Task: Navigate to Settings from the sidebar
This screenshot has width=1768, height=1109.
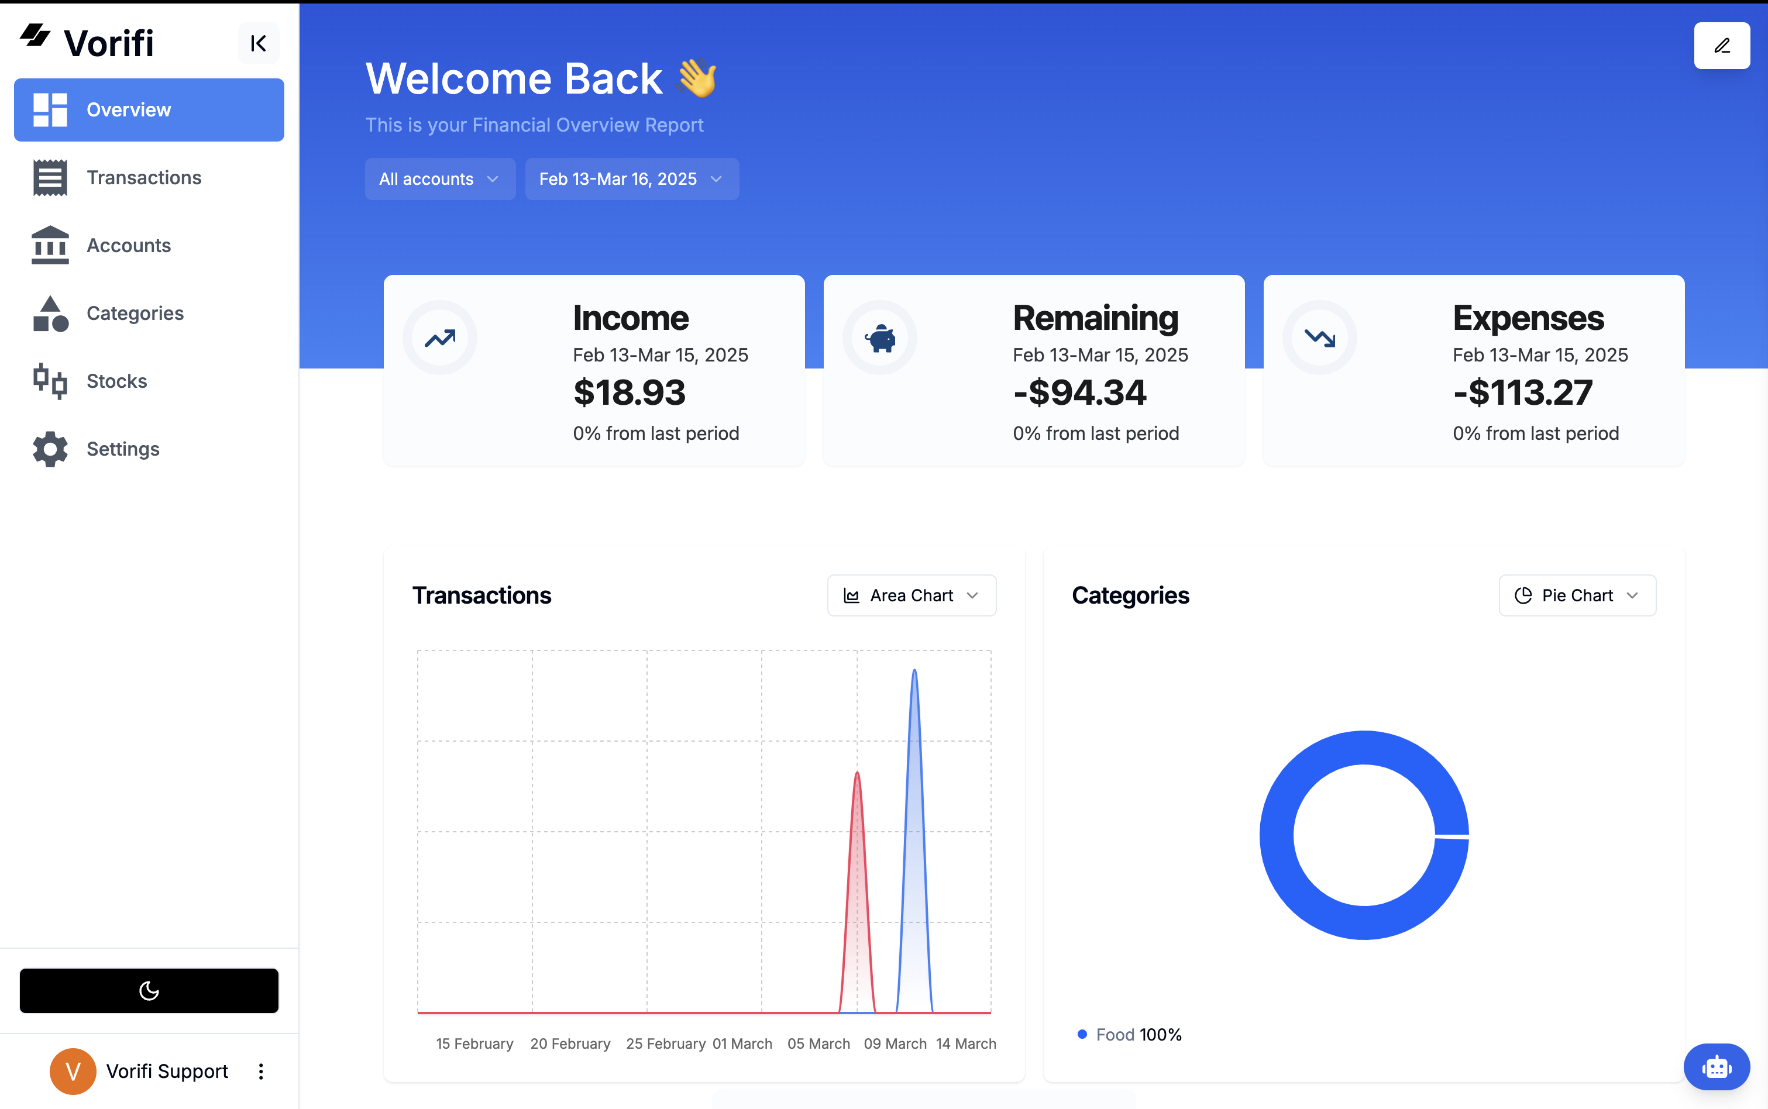Action: click(122, 449)
